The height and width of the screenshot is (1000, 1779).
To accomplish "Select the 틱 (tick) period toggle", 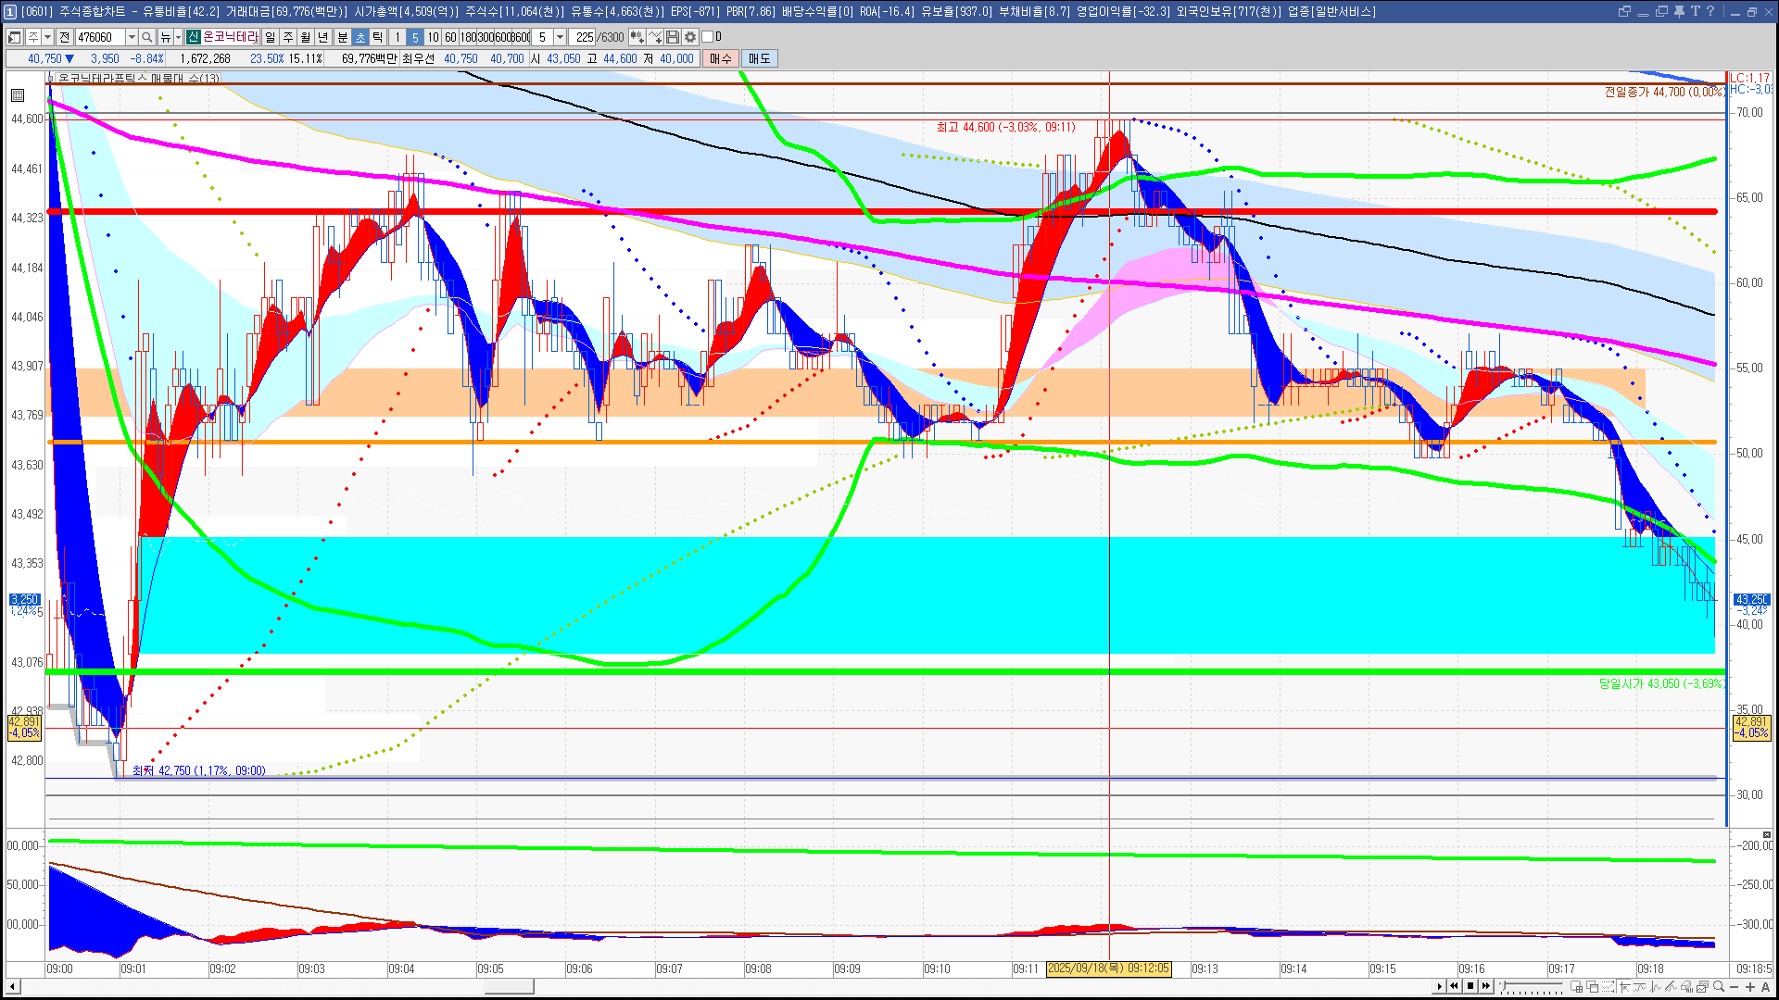I will point(378,37).
